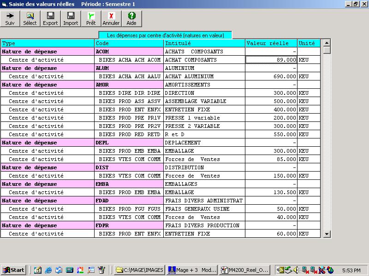
Task: Click the BIKES ACHA ACH ACOM code cell
Action: click(x=129, y=60)
